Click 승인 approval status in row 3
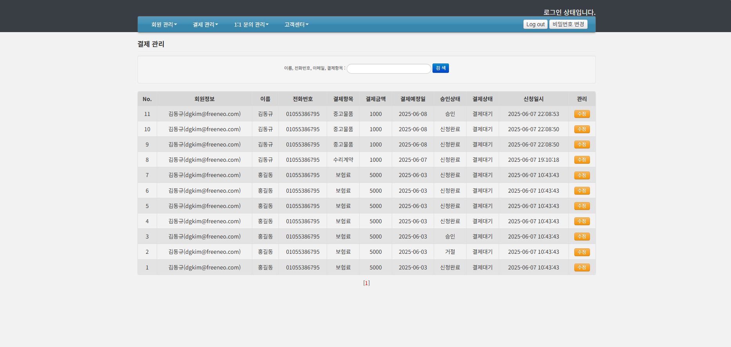Screen dimensions: 731x347 (450, 237)
